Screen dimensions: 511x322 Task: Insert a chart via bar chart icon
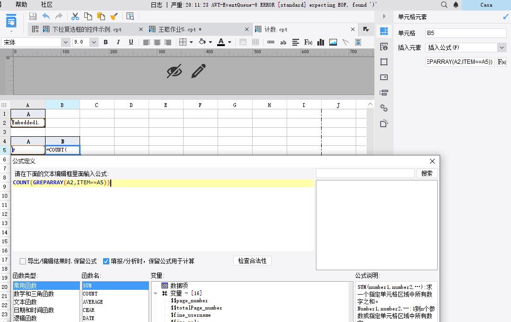coord(320,42)
